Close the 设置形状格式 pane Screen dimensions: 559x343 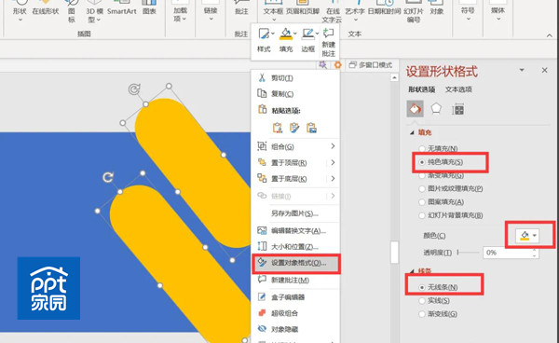point(544,70)
